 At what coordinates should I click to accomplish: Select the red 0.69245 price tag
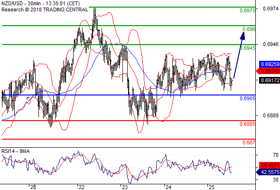(x=268, y=71)
